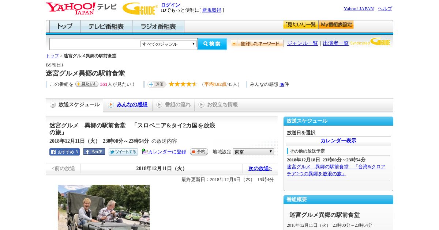Screen dimensions: 439x230
Task: Focus the keyword search input field
Action: pyautogui.click(x=95, y=44)
